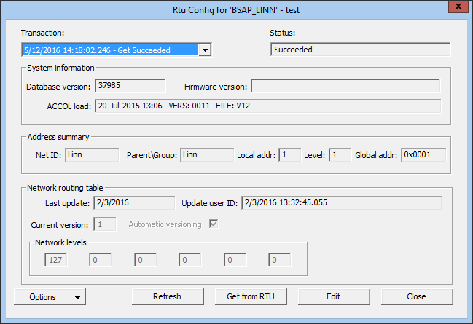Click the ACCOL load field
473x324 pixels.
pyautogui.click(x=268, y=106)
